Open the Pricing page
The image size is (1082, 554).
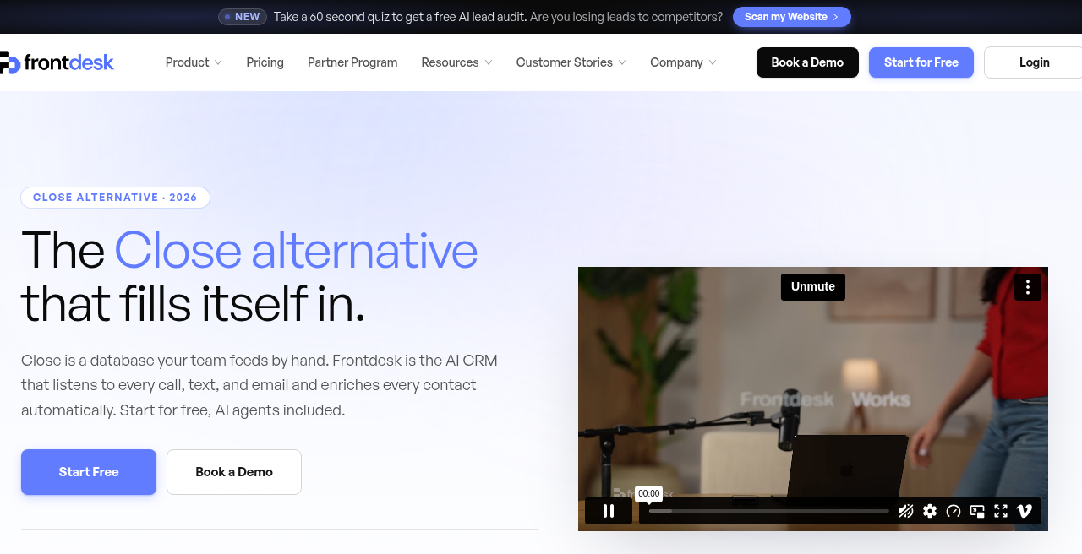[x=265, y=62]
